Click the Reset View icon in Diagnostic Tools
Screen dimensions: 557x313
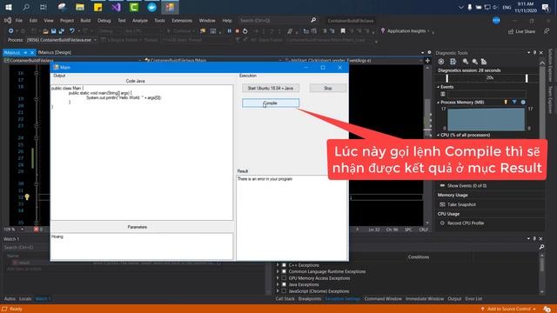[484, 62]
